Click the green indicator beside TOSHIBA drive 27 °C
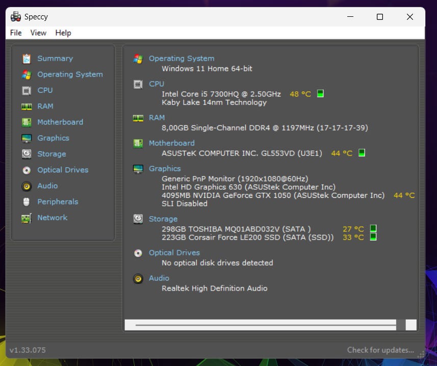The width and height of the screenshot is (437, 366). coord(373,228)
